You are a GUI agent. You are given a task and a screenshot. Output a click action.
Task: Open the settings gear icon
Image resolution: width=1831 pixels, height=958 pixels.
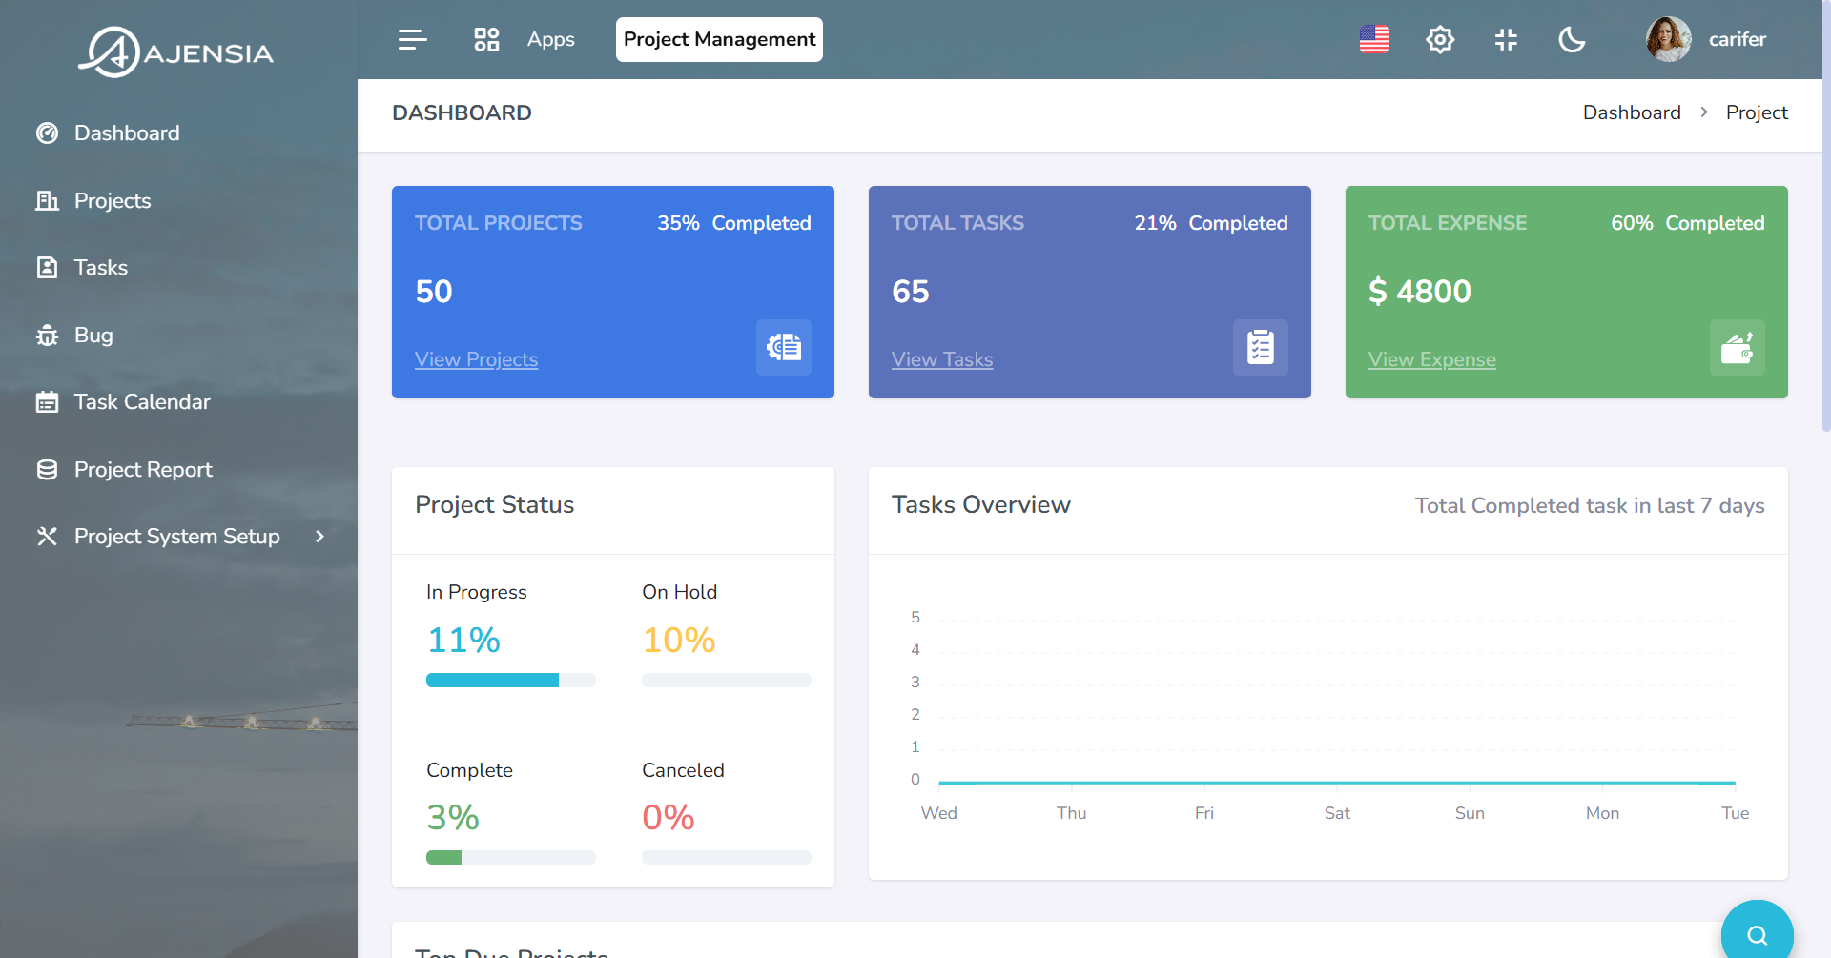tap(1439, 39)
